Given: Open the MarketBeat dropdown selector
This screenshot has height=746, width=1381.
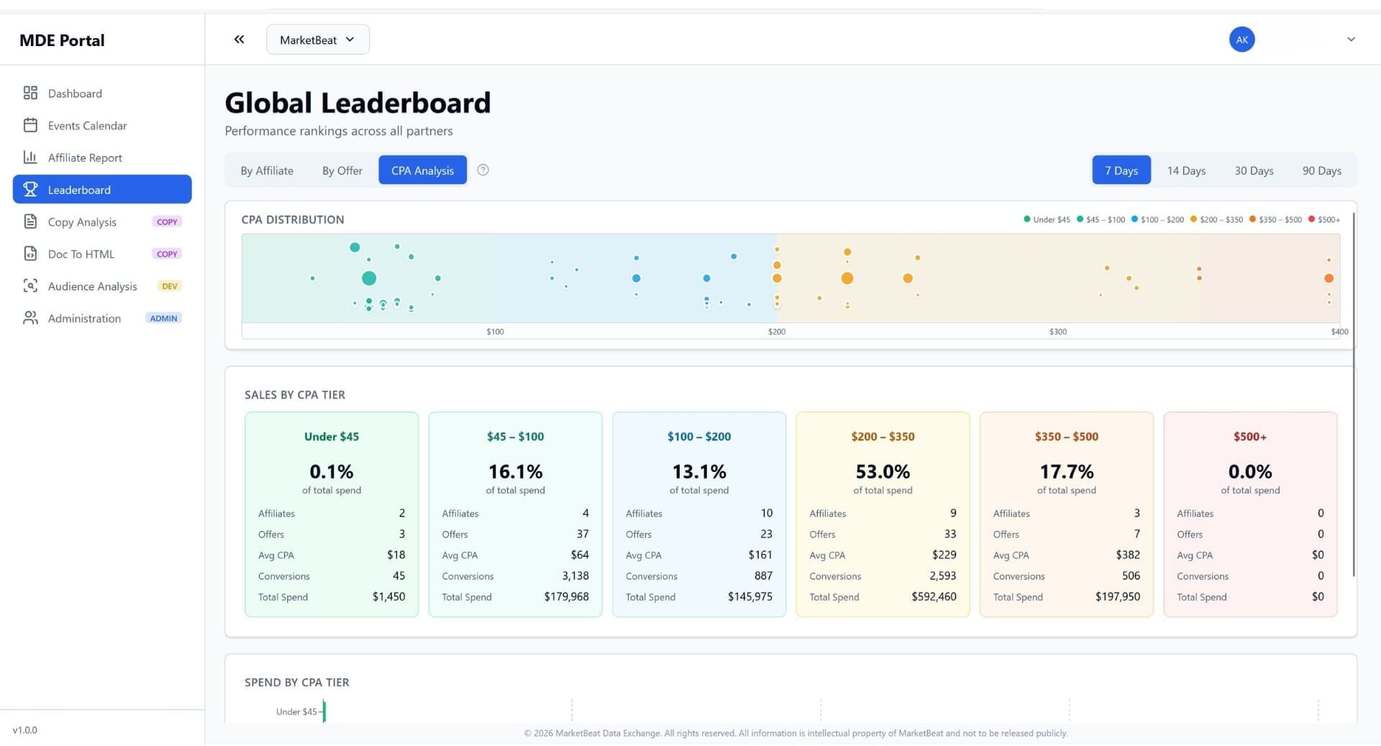Looking at the screenshot, I should click(317, 40).
